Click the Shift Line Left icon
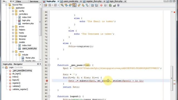Image resolution: width=178 pixels, height=100 pixels. (92, 5)
